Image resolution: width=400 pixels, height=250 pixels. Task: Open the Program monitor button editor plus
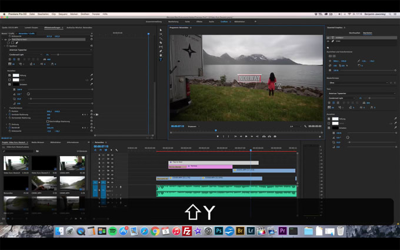click(319, 136)
